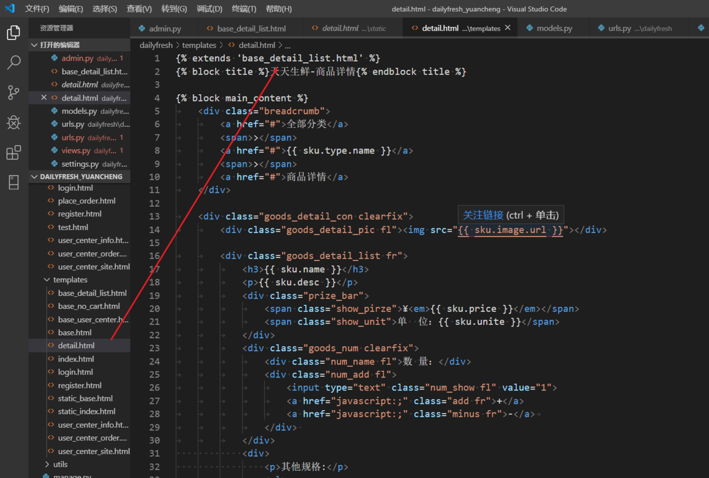Open the 调试(D) menu
This screenshot has height=478, width=709.
[x=209, y=9]
